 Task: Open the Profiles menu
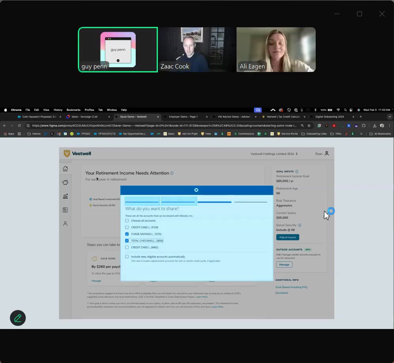tap(89, 110)
